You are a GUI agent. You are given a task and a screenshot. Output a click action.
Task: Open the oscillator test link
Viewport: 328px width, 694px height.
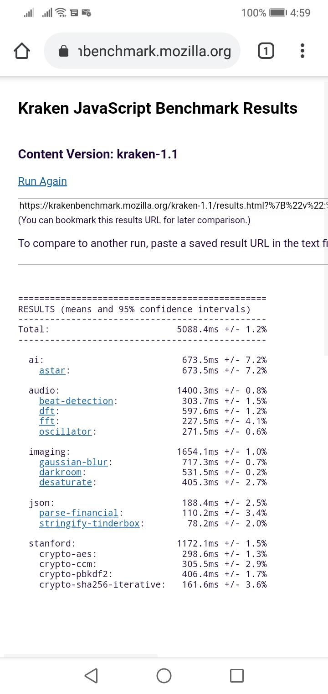pos(66,431)
